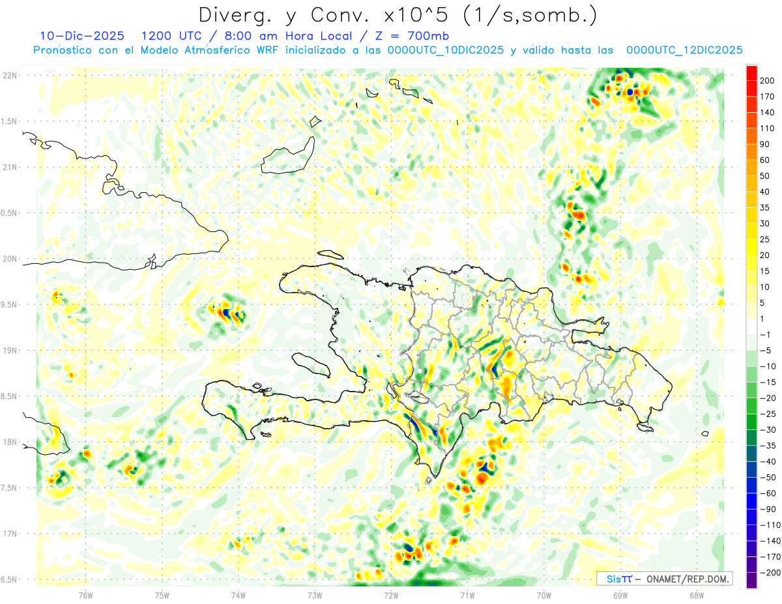782x604 pixels.
Task: Click the dark purple bottom color scale segment
Action: [751, 581]
